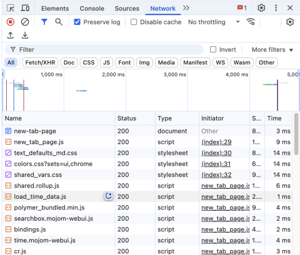This screenshot has width=300, height=255.
Task: Select the searchbox.mojom-webui.js request
Action: pyautogui.click(x=147, y=219)
